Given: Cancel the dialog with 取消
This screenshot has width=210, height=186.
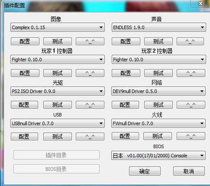Looking at the screenshot, I should point(189,171).
